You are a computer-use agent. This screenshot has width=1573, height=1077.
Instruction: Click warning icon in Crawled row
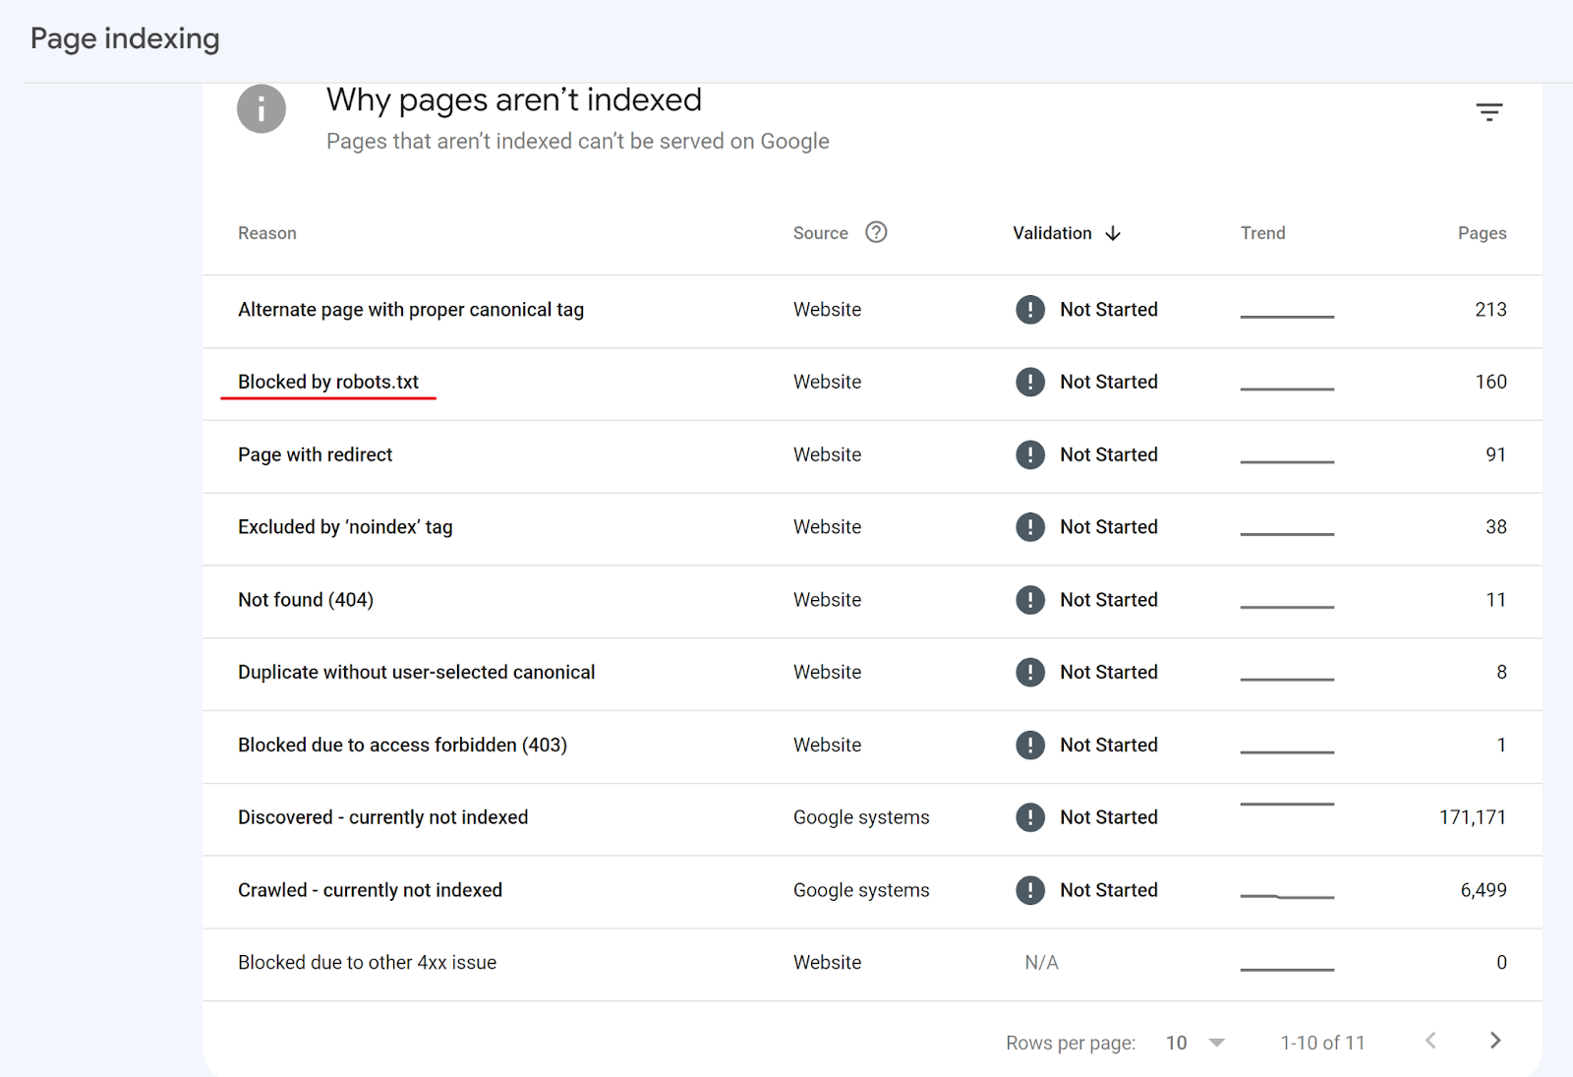point(1029,890)
